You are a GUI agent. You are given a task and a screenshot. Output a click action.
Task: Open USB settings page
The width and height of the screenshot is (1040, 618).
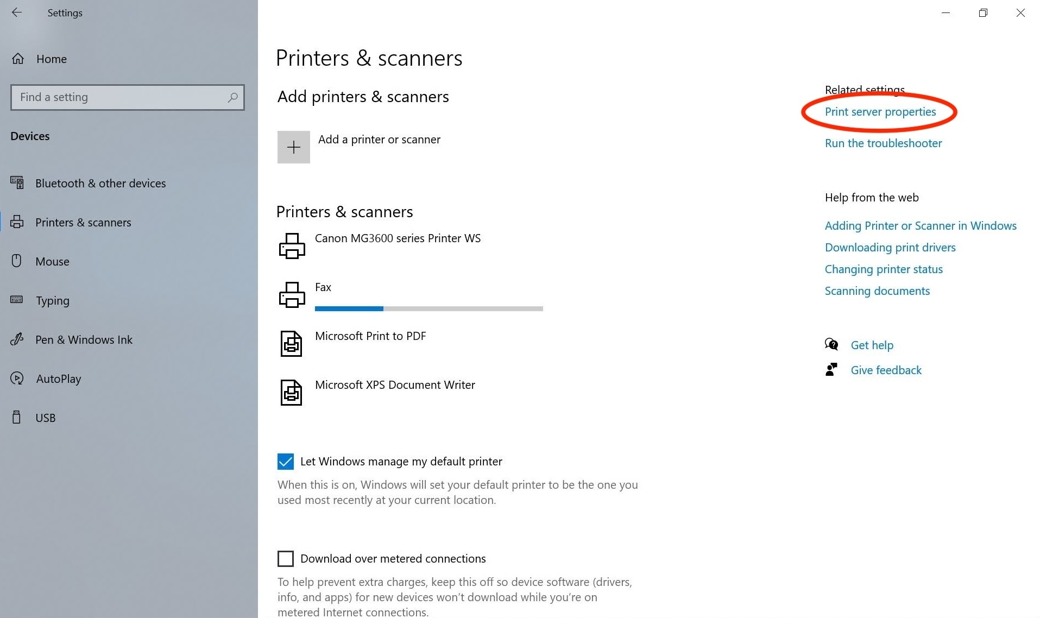click(x=46, y=418)
